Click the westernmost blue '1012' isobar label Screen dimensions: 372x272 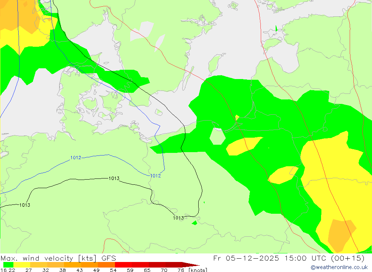pyautogui.click(x=76, y=158)
